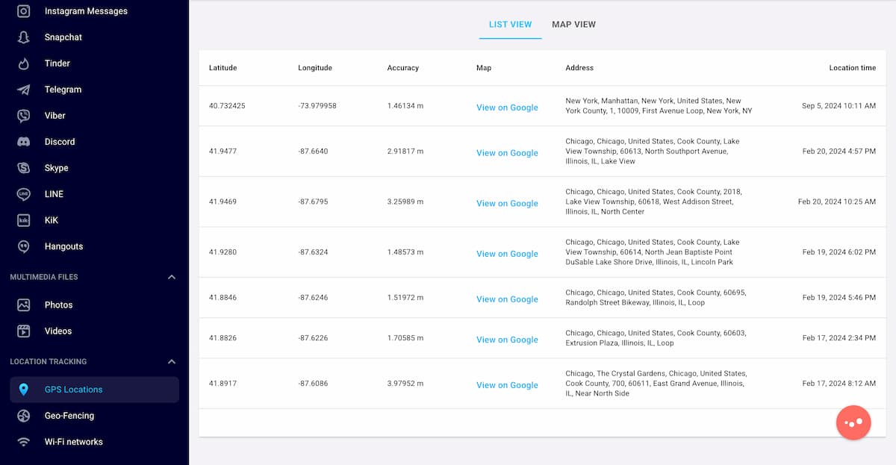Select the List View tab

tap(510, 25)
